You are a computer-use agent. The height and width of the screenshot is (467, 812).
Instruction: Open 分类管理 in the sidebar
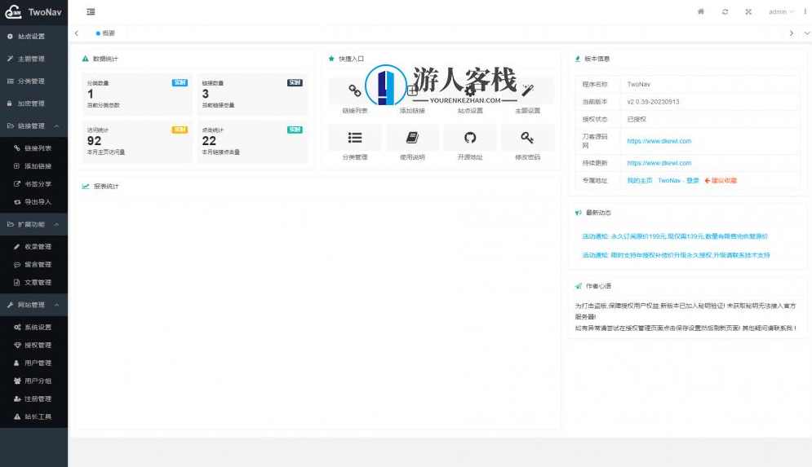click(x=33, y=82)
